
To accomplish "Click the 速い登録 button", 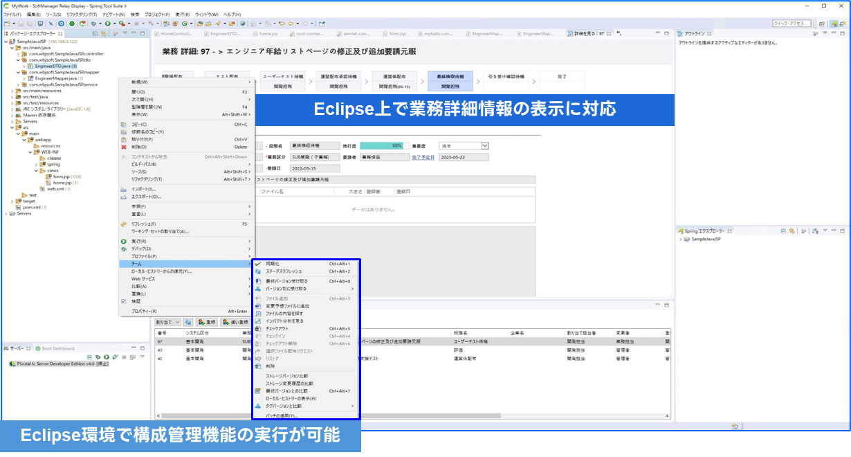I will click(x=235, y=322).
